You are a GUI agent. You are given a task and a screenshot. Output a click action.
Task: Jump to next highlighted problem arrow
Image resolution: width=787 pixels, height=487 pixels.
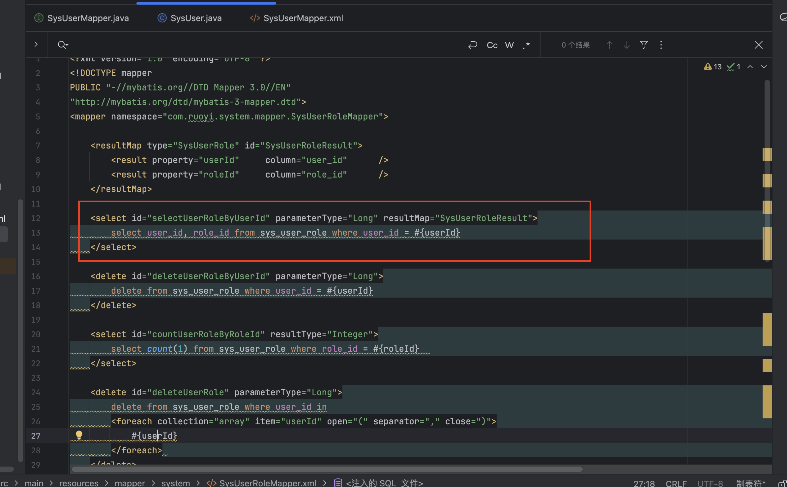click(x=764, y=67)
